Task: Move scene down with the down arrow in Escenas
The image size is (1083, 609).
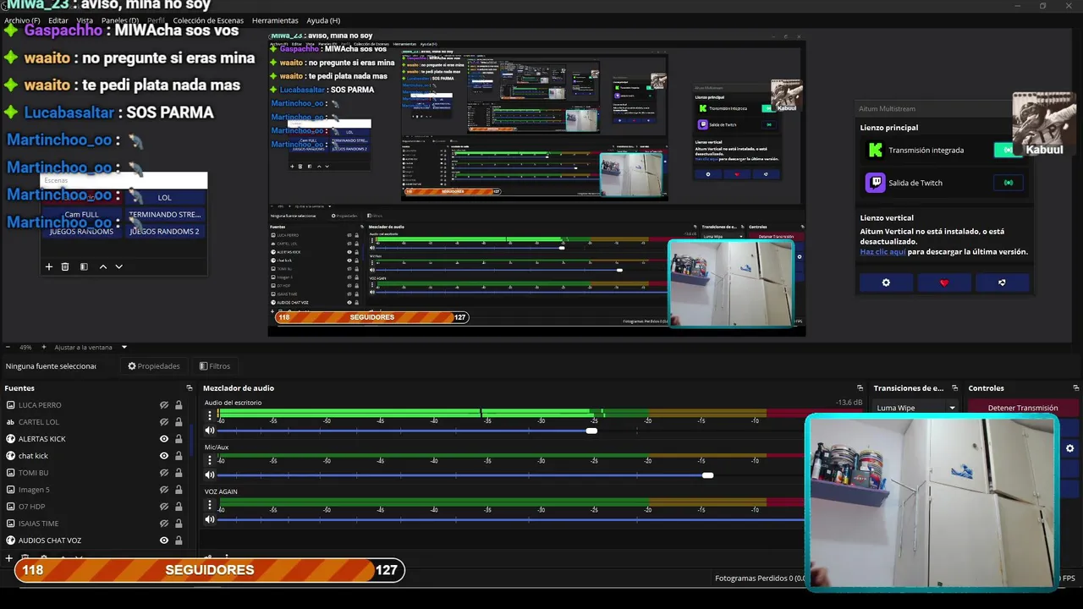Action: [x=118, y=266]
